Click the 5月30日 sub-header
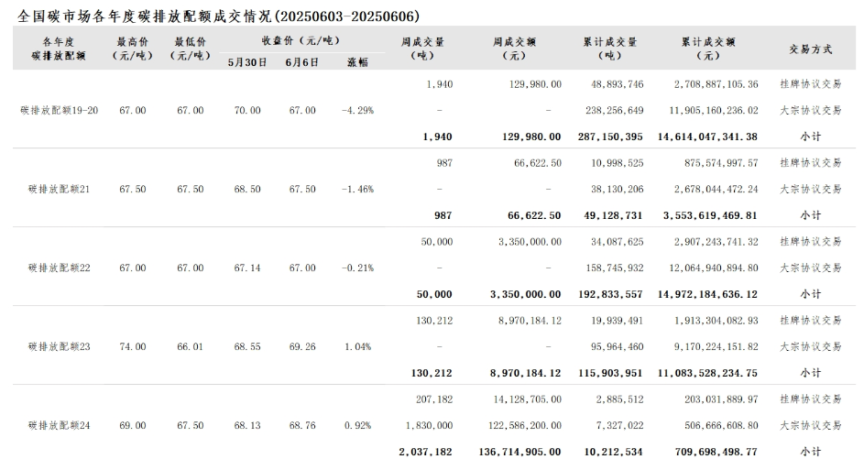864x470 pixels. click(x=246, y=62)
